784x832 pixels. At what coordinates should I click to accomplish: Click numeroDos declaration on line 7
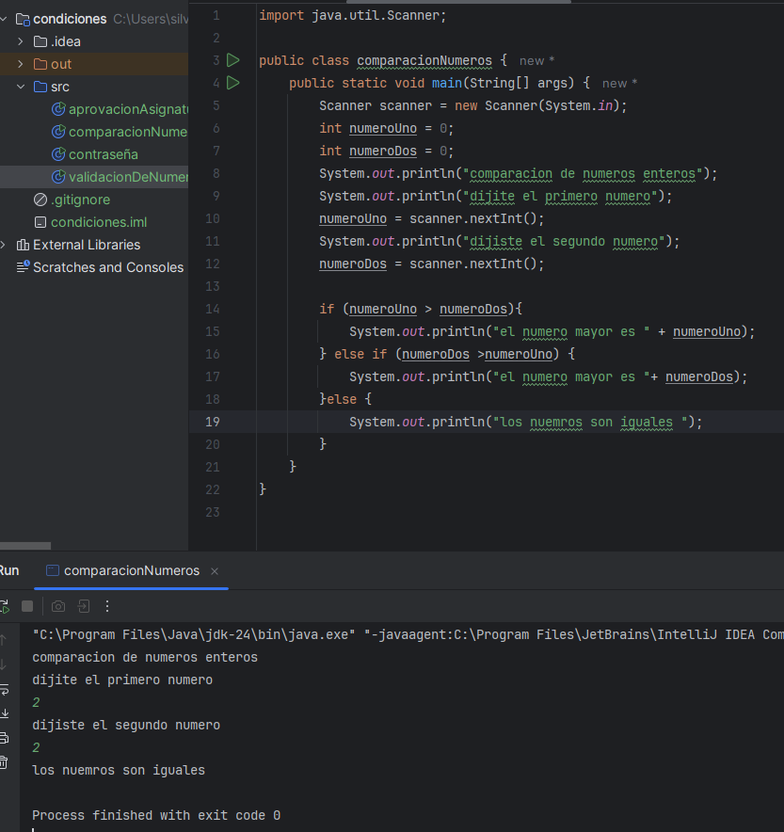(383, 152)
